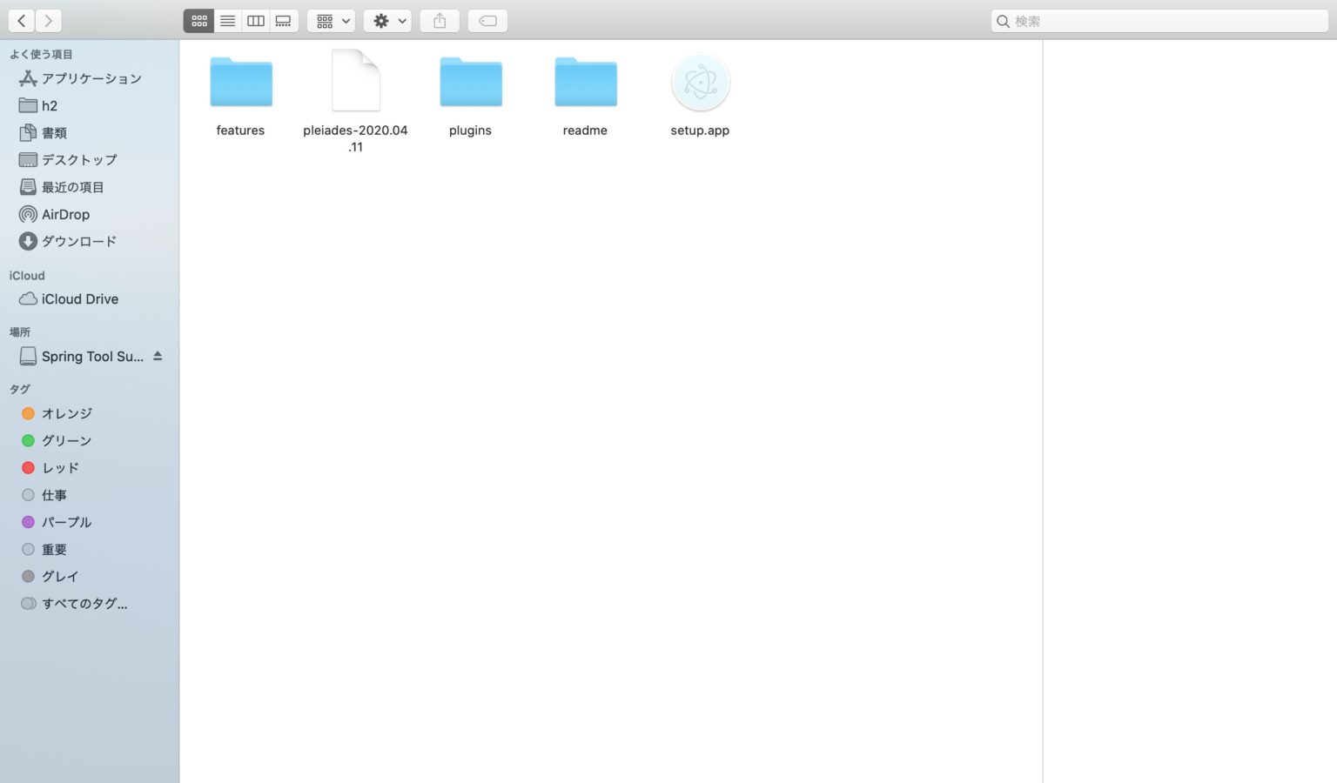Open the アプリケーション sidebar item
Image resolution: width=1337 pixels, height=783 pixels.
coord(91,78)
